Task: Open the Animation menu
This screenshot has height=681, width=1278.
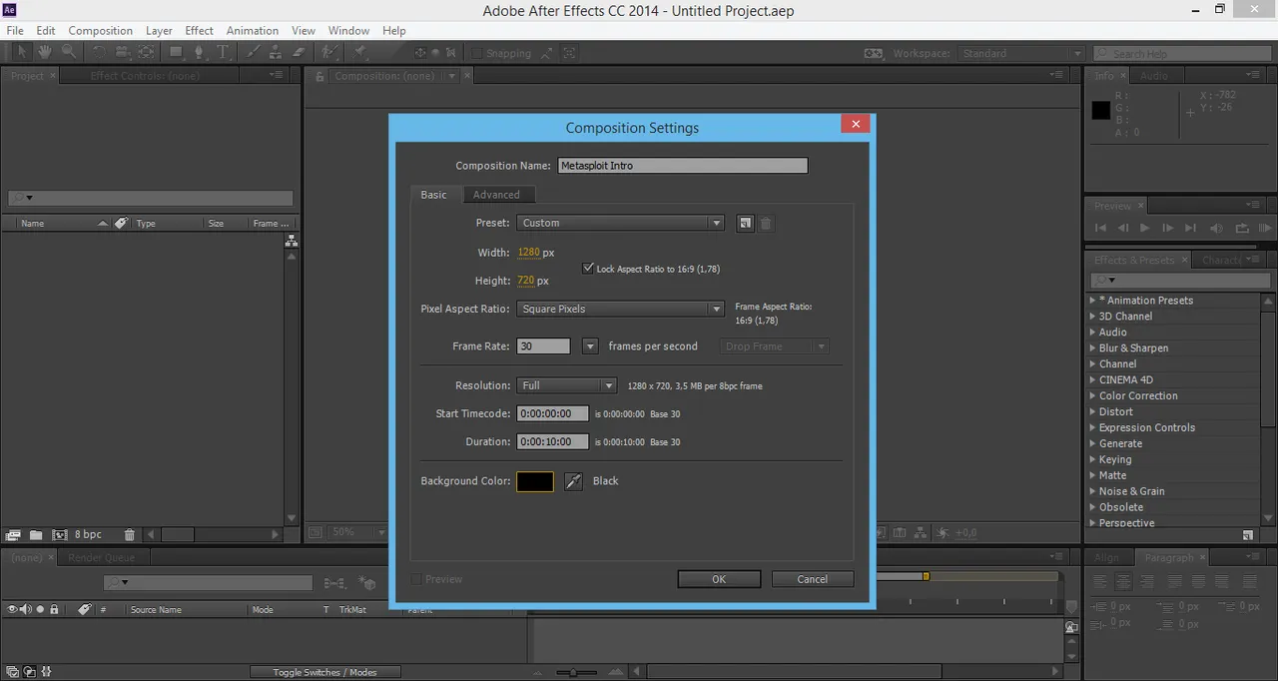Action: coord(253,31)
